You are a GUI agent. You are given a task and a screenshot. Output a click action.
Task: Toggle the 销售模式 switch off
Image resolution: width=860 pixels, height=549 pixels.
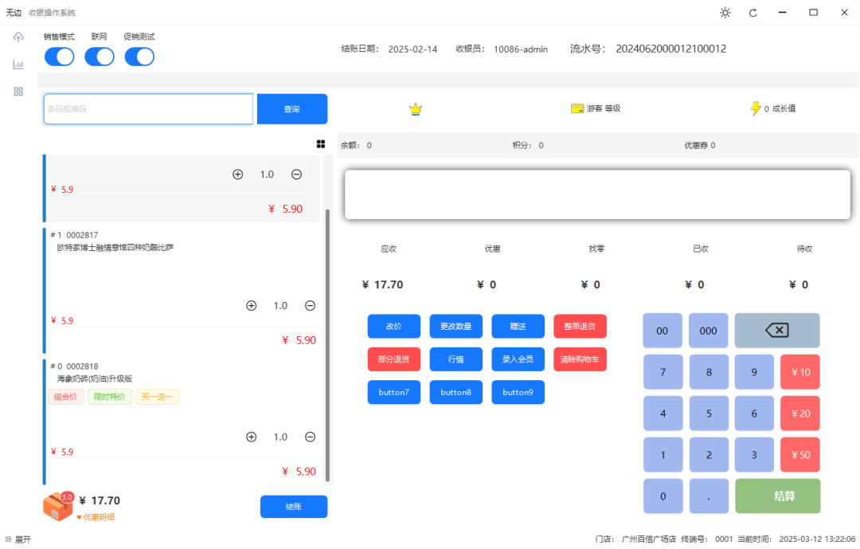tap(59, 57)
